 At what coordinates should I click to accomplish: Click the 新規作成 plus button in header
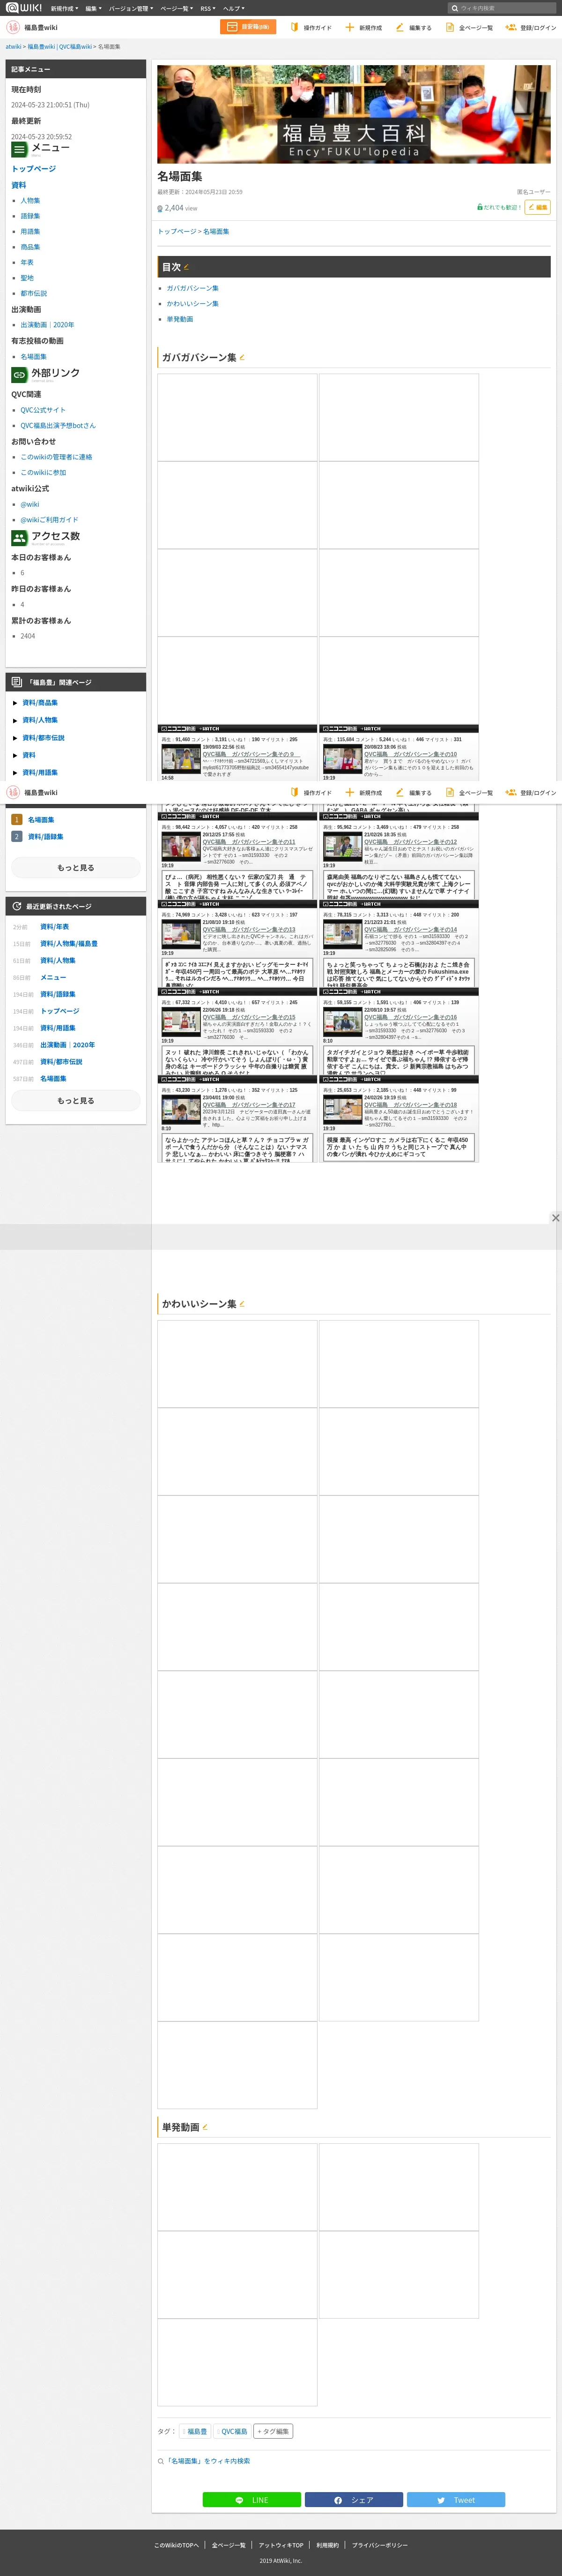(363, 28)
